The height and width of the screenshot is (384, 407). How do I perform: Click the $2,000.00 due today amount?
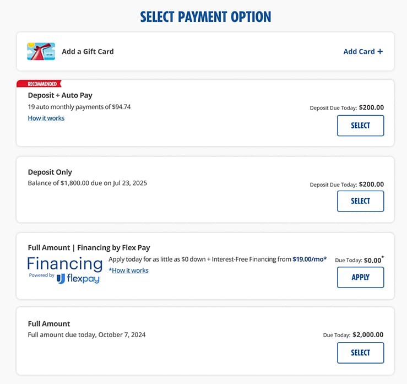tap(368, 334)
